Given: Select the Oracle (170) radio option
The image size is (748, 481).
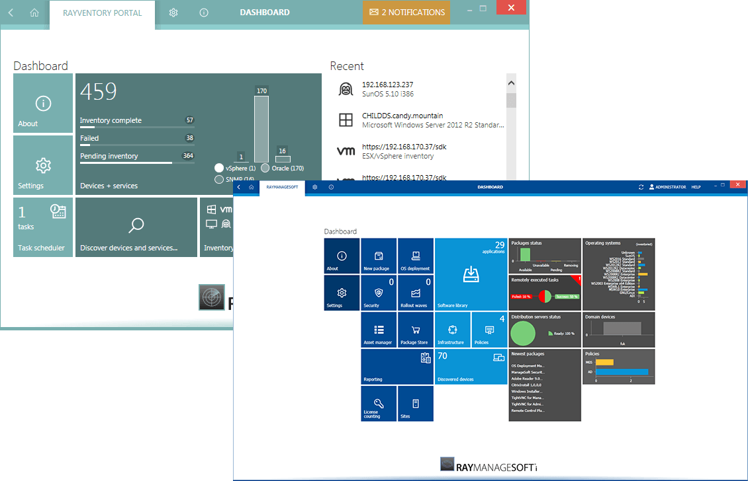Looking at the screenshot, I should [265, 168].
